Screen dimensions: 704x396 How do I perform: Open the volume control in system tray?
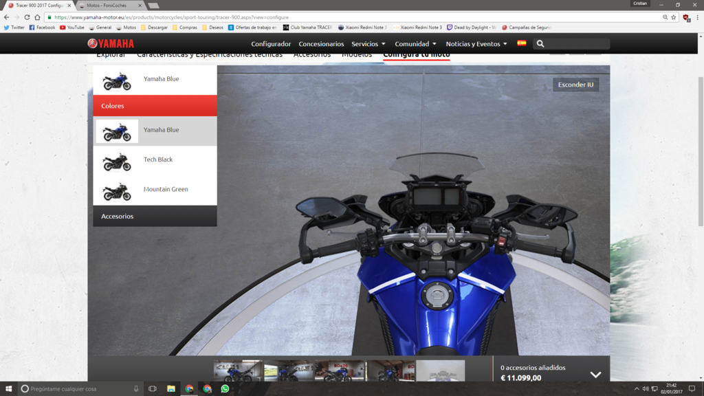(x=645, y=389)
